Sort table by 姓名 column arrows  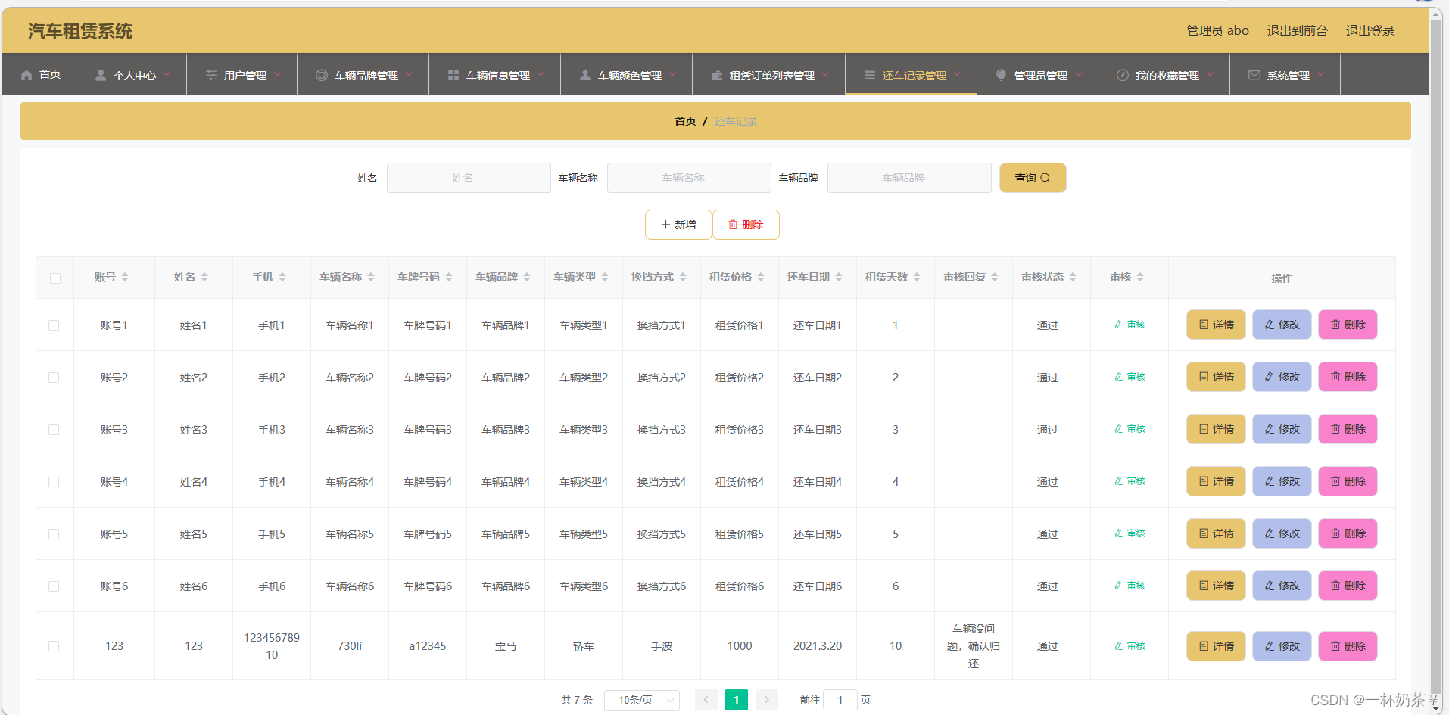204,278
